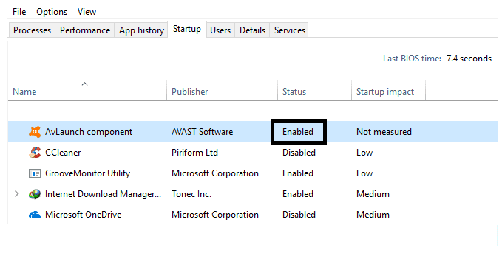The image size is (502, 274).
Task: Sort by the Startup impact column header
Action: click(385, 92)
